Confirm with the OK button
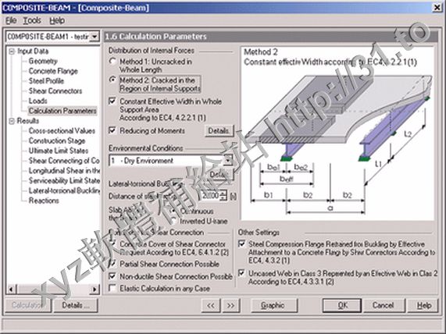446x334 pixels. click(x=342, y=305)
